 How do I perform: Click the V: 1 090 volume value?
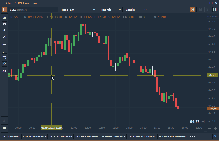(160, 17)
